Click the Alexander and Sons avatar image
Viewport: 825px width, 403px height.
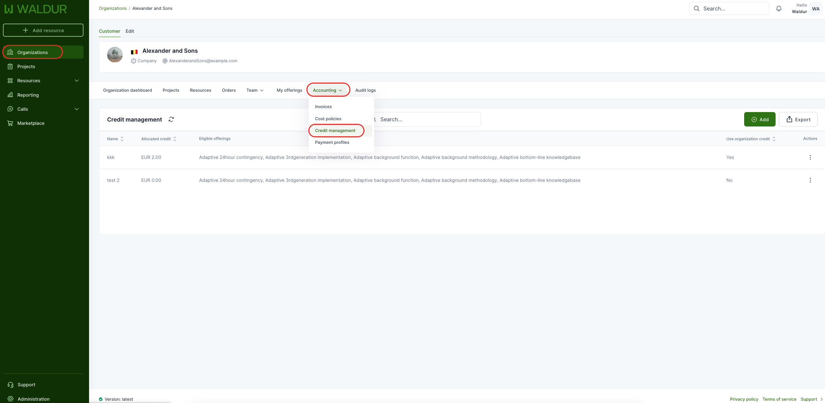[x=115, y=55]
